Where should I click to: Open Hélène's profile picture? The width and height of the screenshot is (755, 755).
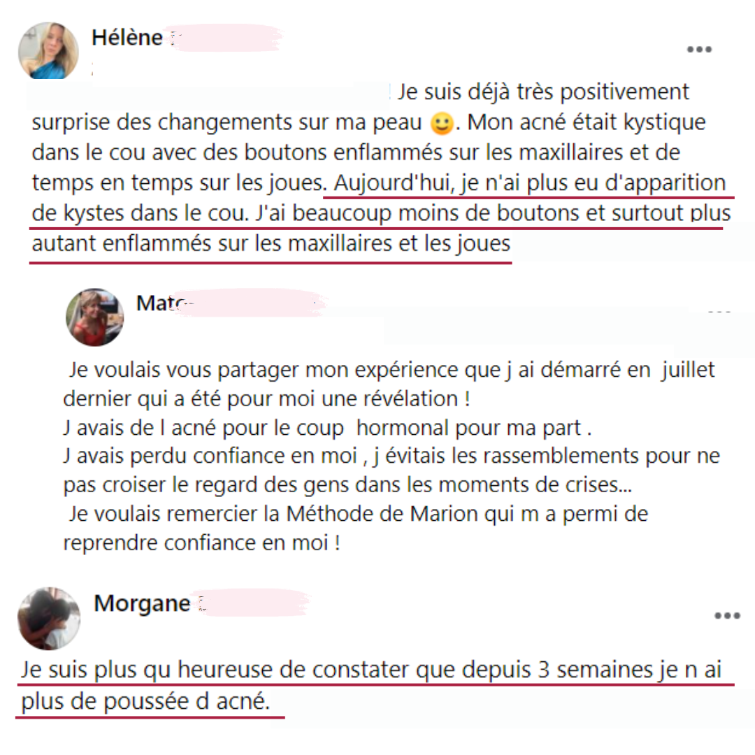(48, 50)
